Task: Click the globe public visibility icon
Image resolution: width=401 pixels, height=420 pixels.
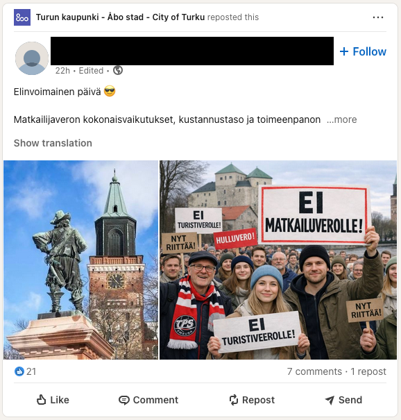Action: pos(118,70)
